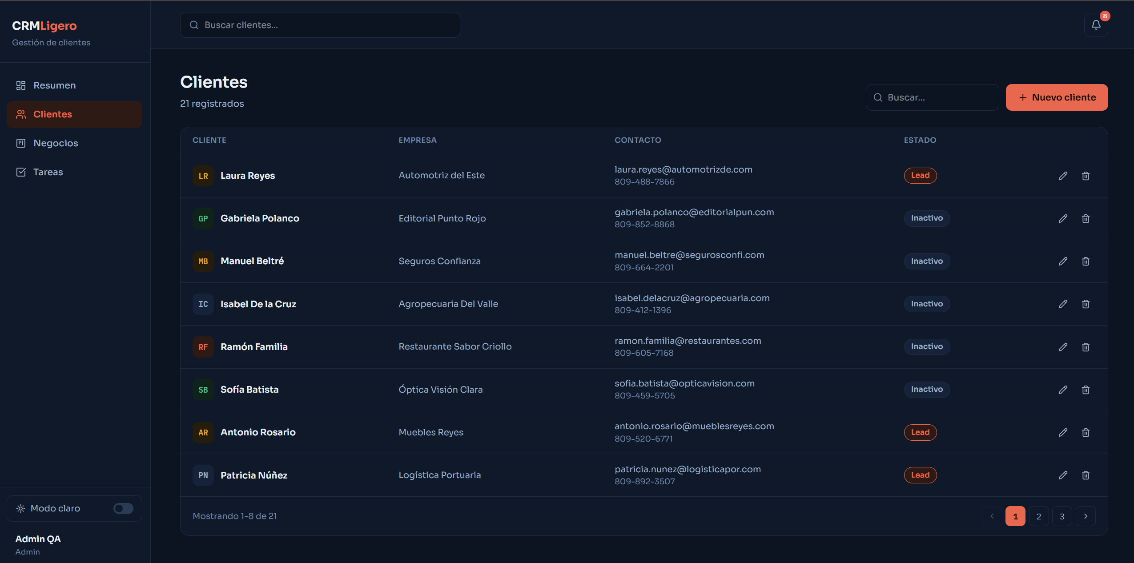The height and width of the screenshot is (563, 1134).
Task: Delete Isabel De la Cruz row
Action: [1086, 304]
